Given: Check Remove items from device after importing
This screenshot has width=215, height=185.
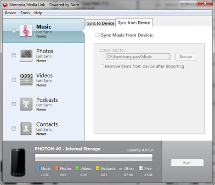Looking at the screenshot, I should pos(102,66).
